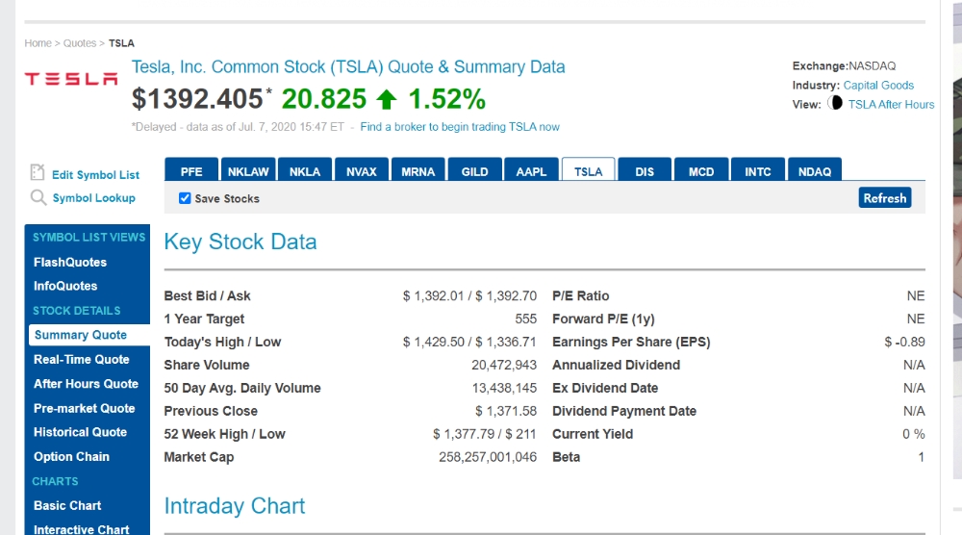Click the 1 Year Target value 555
This screenshot has width=962, height=535.
point(526,319)
